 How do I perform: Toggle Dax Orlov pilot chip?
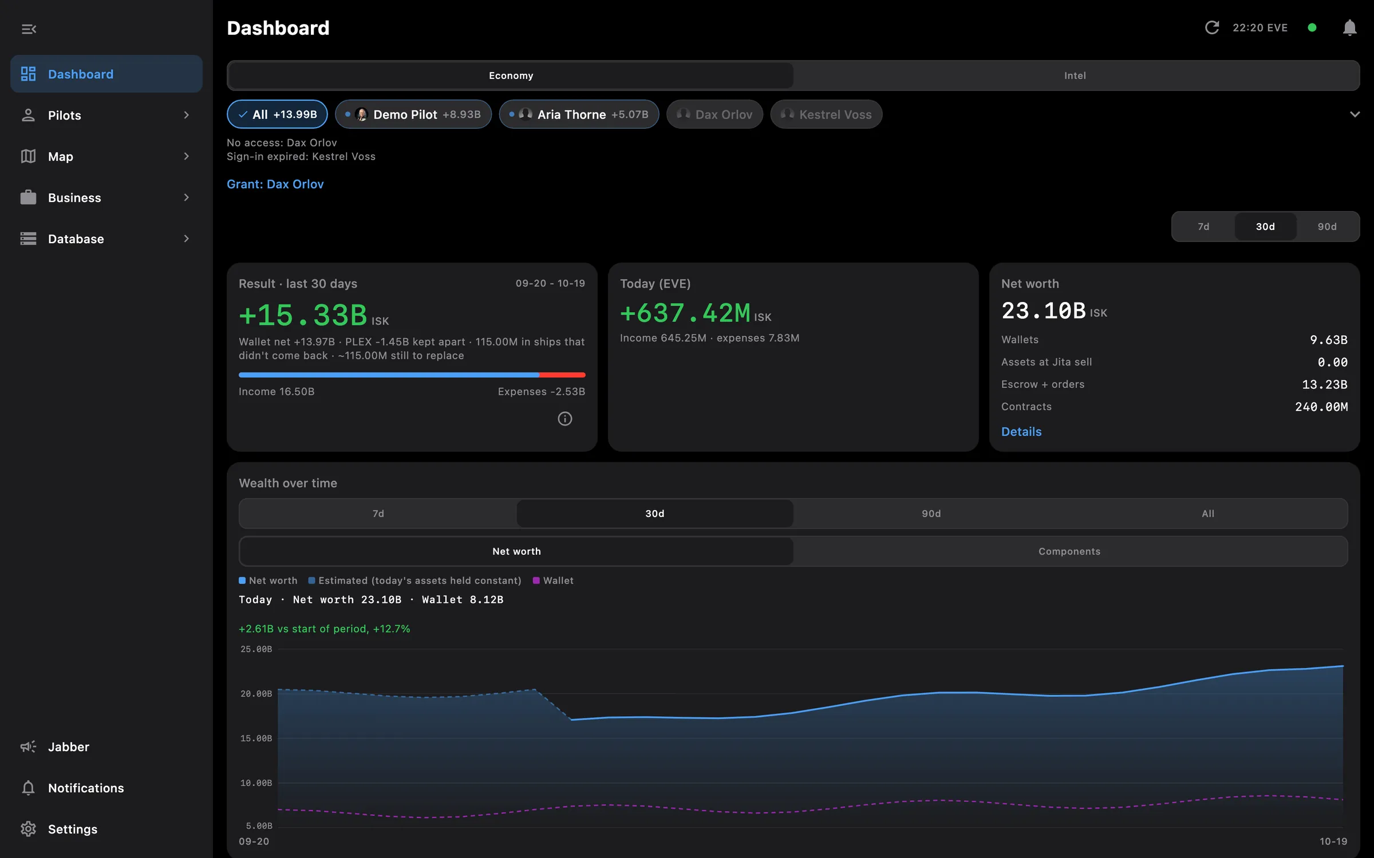[714, 114]
